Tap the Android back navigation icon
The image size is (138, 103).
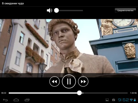click(x=5, y=100)
